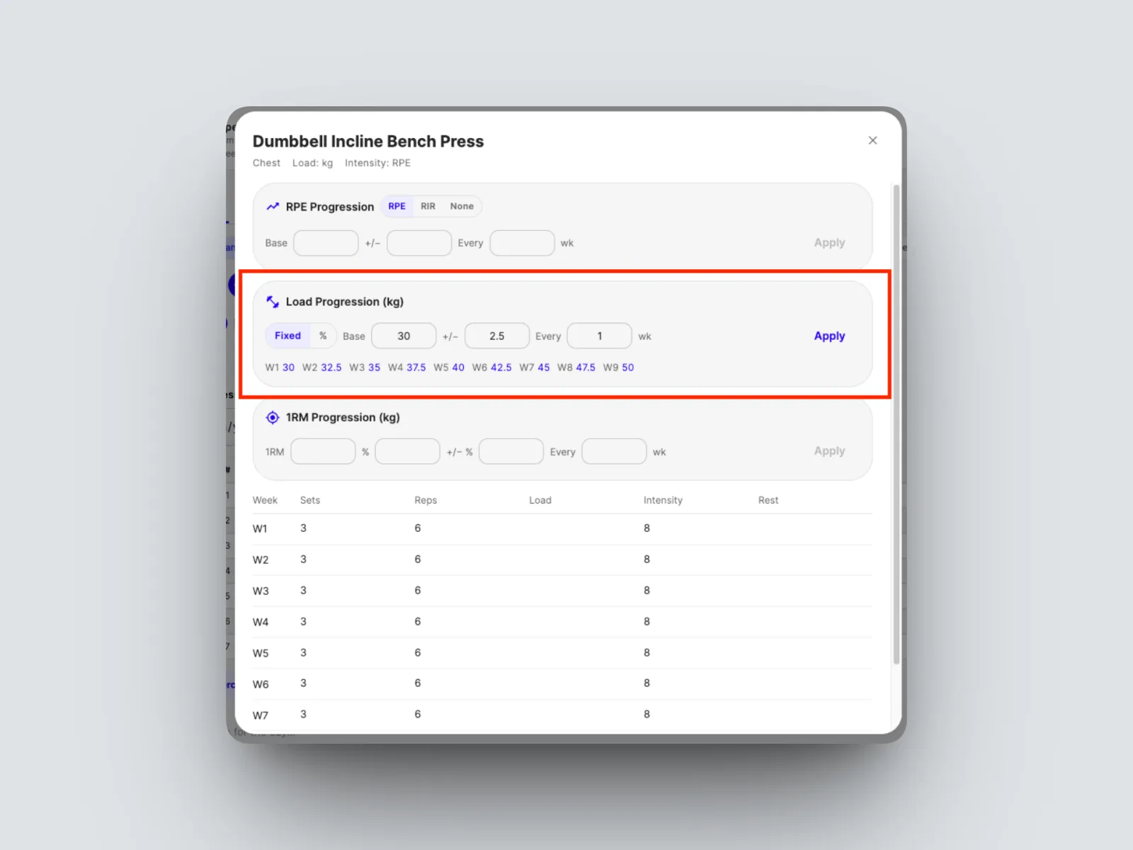The height and width of the screenshot is (850, 1133).
Task: Switch intensity mode to RIR
Action: tap(428, 206)
